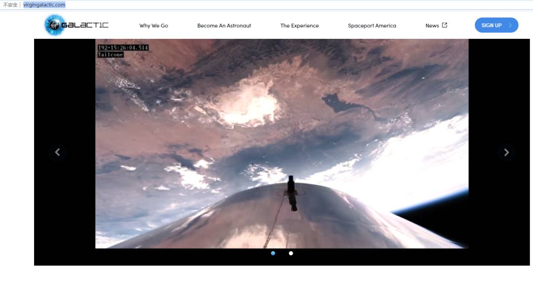This screenshot has width=533, height=289.
Task: Click the Tailcone label in image
Action: pyautogui.click(x=111, y=55)
